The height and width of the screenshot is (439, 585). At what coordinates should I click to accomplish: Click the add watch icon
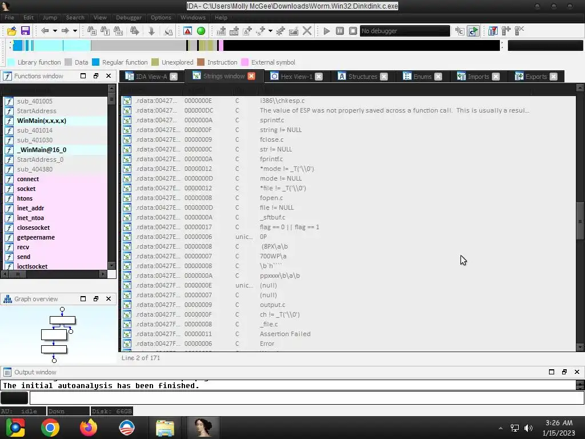coord(506,31)
